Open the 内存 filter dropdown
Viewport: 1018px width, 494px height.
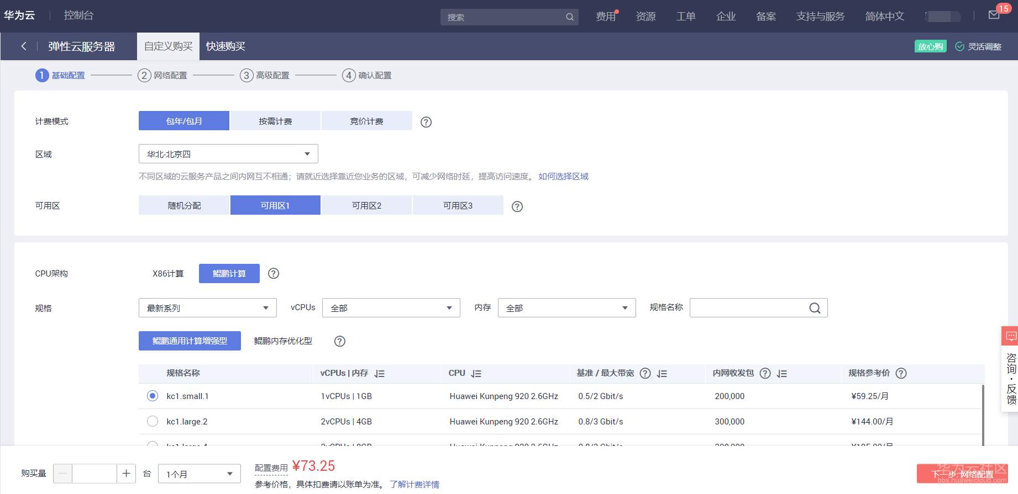coord(567,308)
